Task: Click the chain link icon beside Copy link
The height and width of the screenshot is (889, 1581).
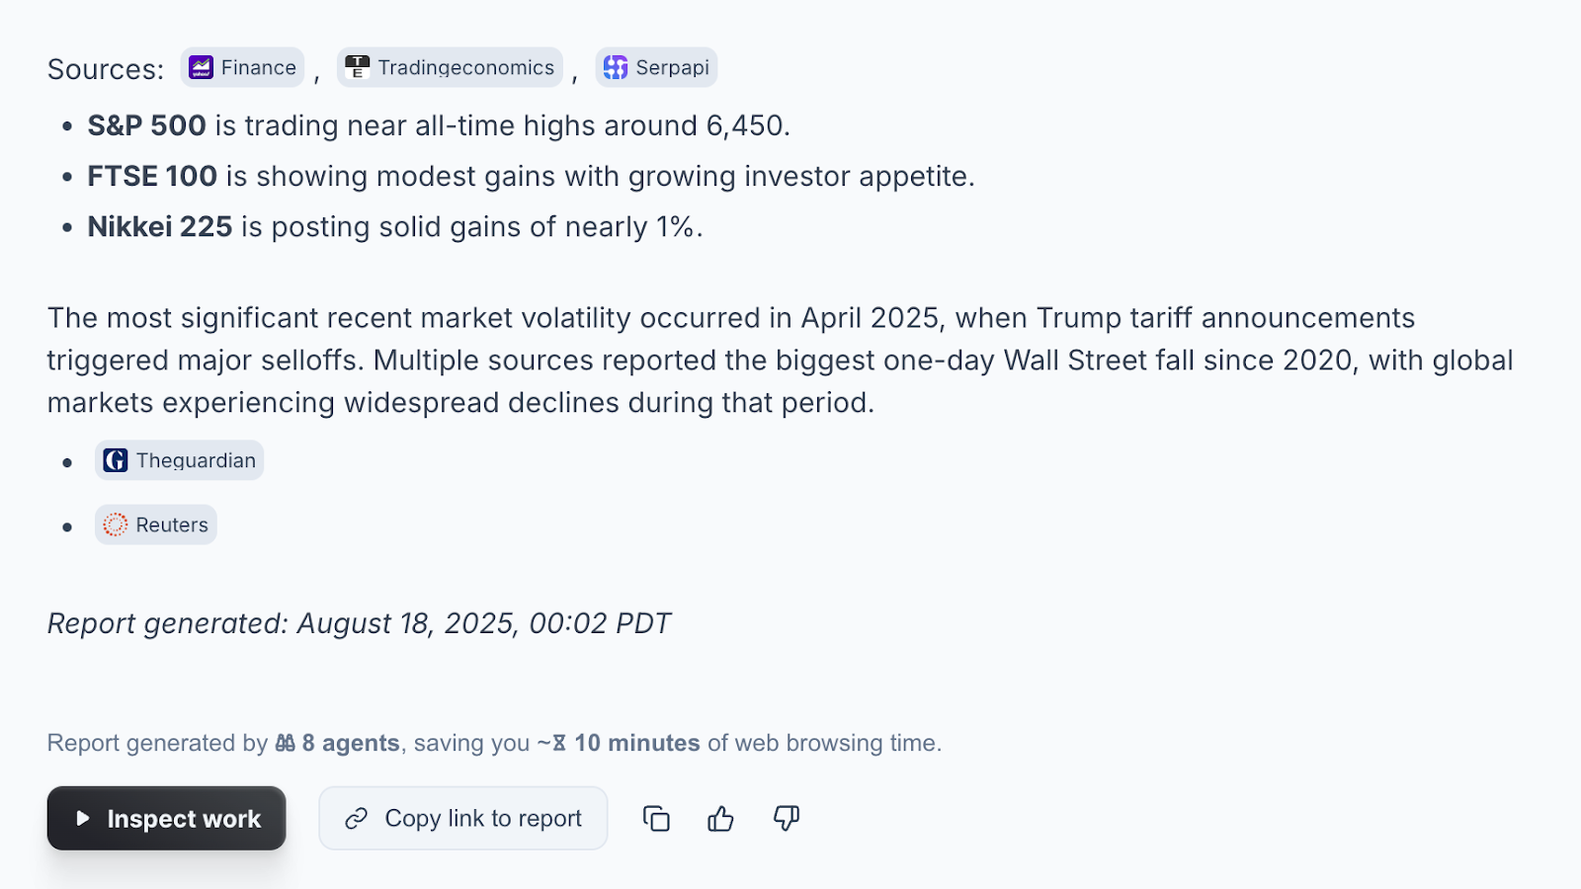Action: point(357,819)
